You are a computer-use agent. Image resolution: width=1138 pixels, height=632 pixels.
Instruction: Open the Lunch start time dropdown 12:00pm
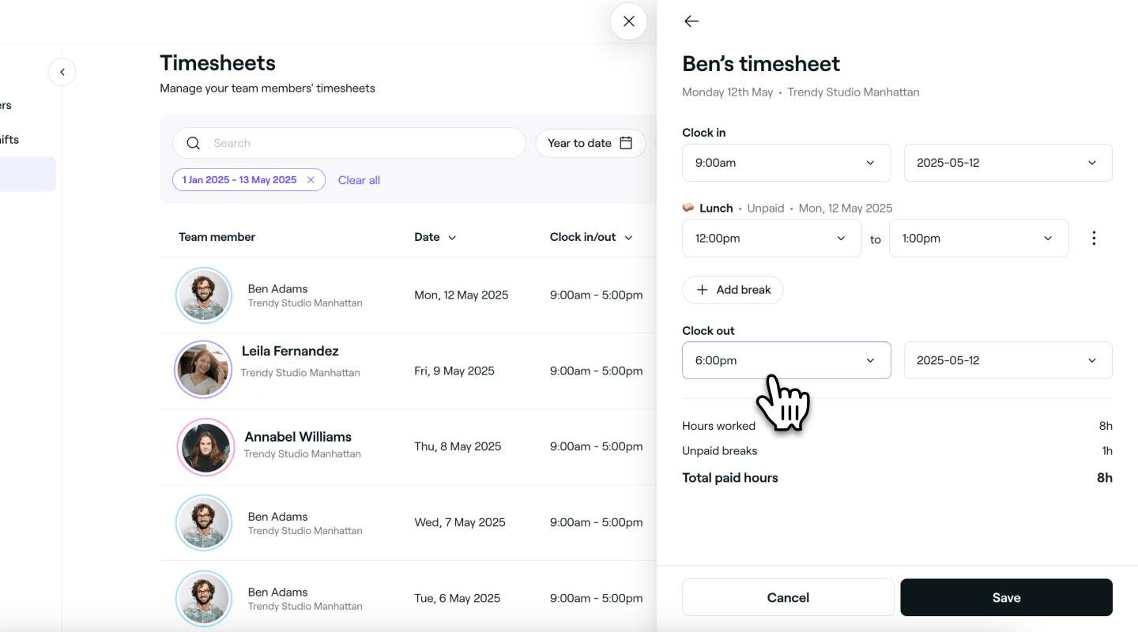click(x=771, y=238)
